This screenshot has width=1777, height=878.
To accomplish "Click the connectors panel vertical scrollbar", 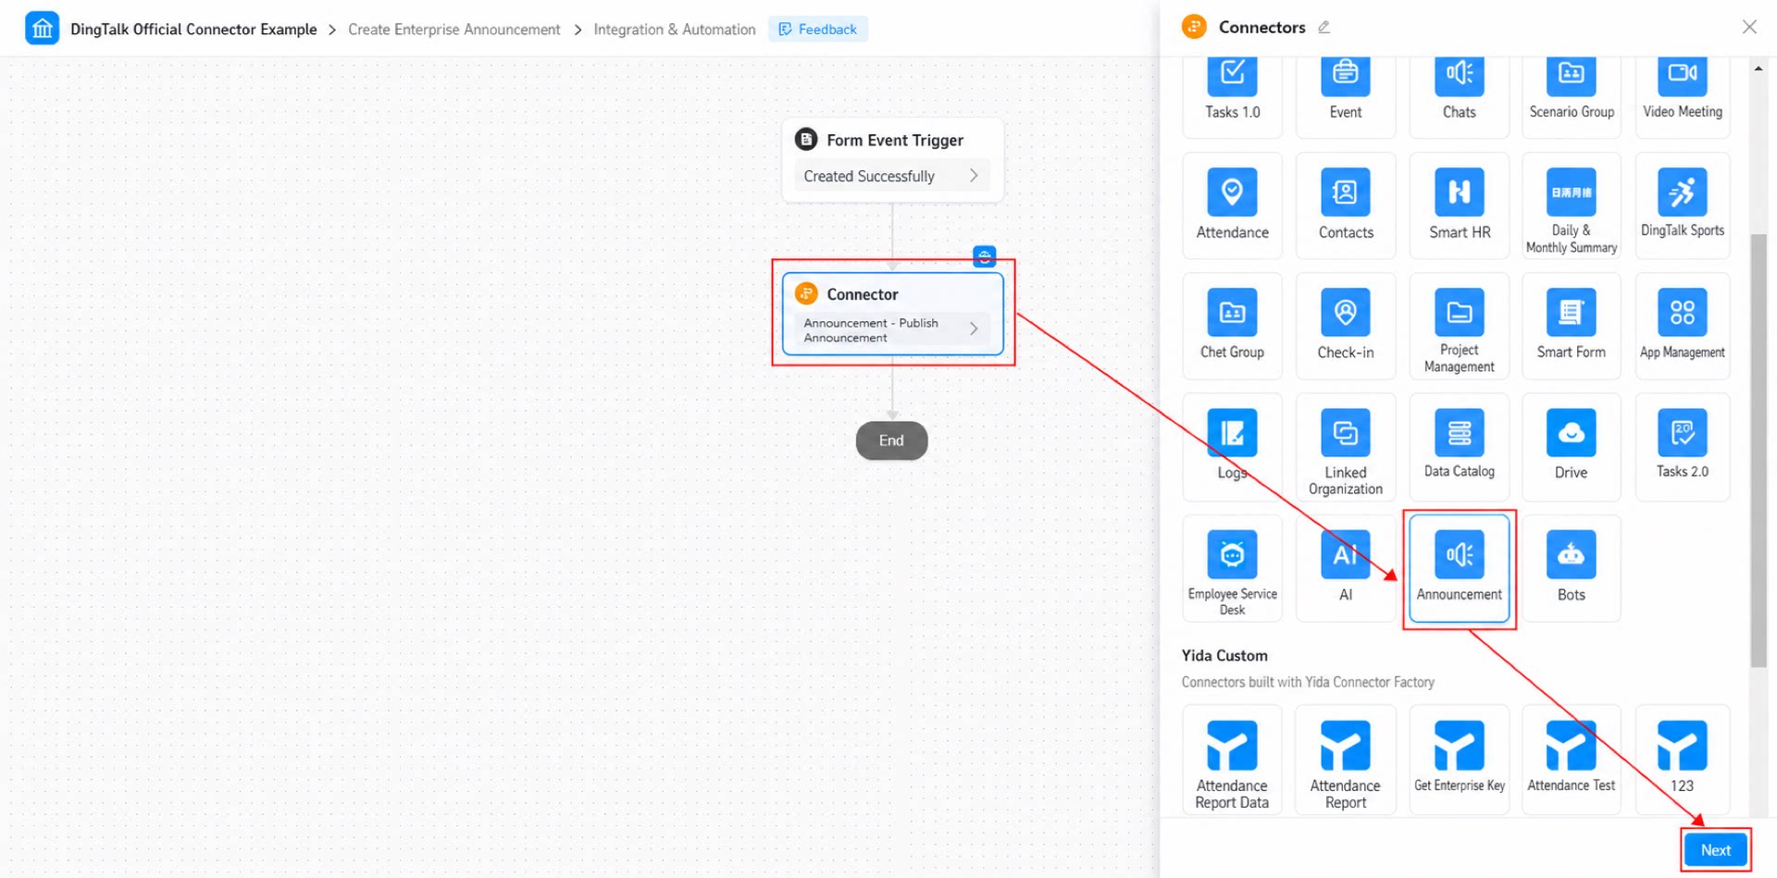I will point(1758,451).
